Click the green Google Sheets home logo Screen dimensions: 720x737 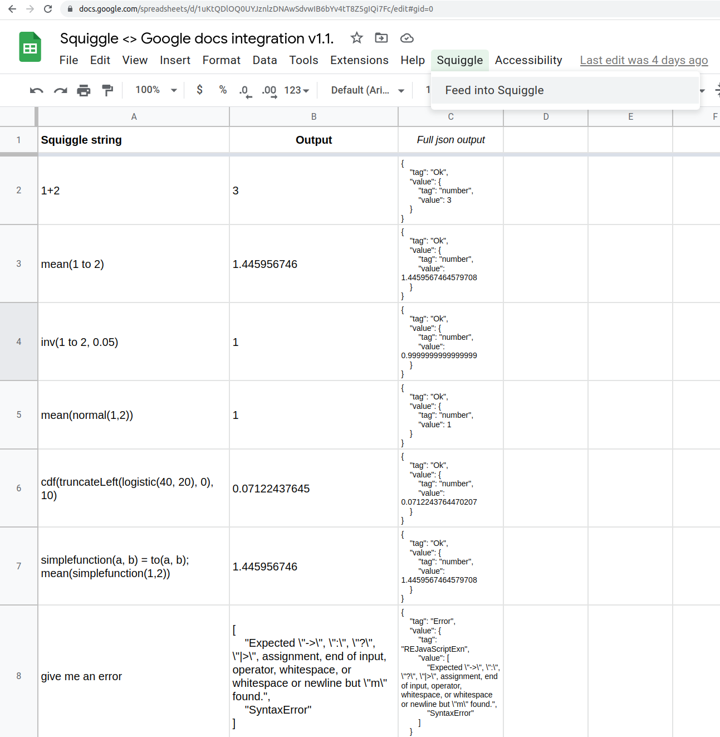[x=30, y=47]
